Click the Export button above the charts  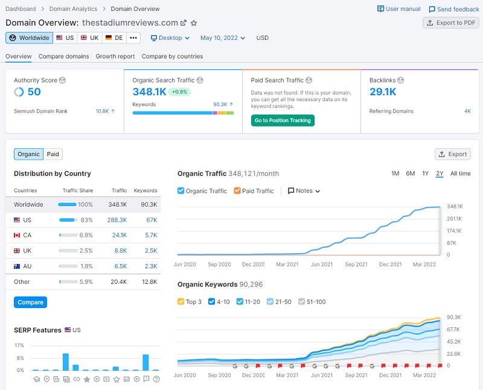point(452,154)
